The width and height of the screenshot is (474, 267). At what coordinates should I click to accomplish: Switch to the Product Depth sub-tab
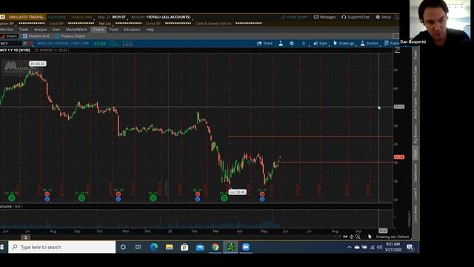[70, 36]
